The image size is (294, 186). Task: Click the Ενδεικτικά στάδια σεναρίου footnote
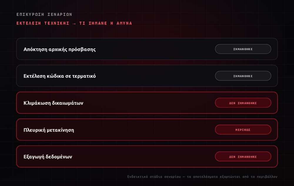coord(202,177)
